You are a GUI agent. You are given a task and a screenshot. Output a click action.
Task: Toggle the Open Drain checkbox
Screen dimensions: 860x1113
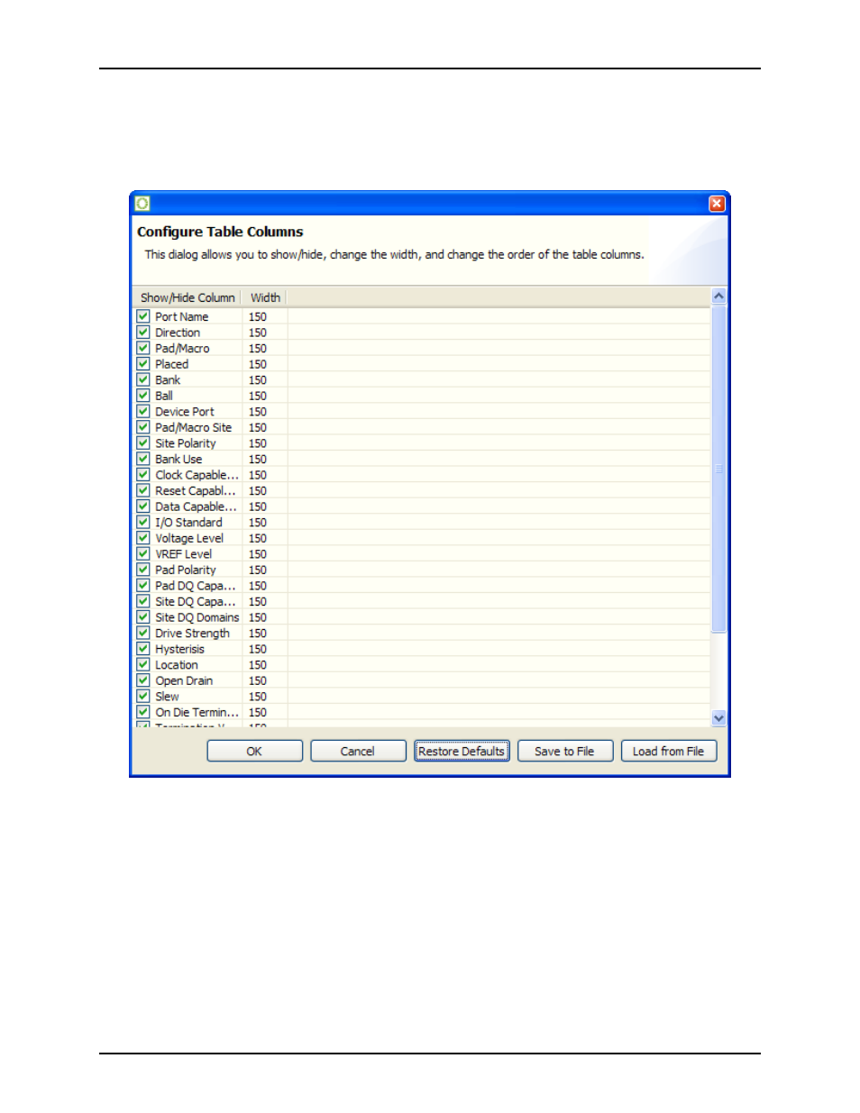click(143, 680)
